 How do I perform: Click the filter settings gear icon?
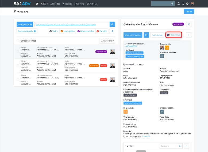coord(113,31)
